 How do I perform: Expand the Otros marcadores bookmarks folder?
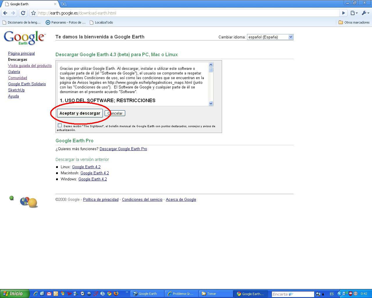[x=354, y=22]
